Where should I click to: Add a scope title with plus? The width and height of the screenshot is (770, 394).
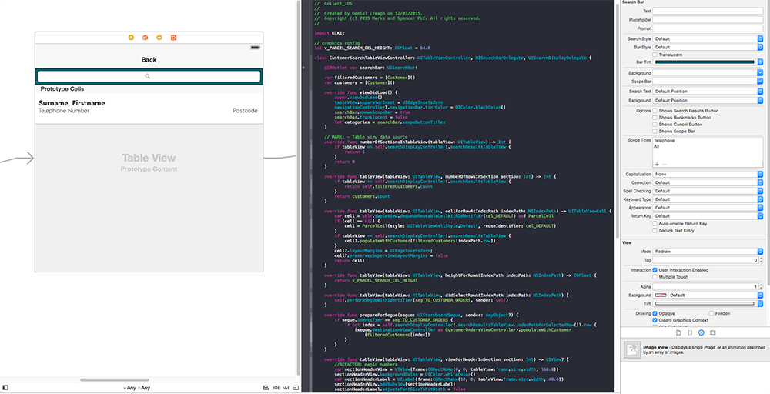coord(657,165)
